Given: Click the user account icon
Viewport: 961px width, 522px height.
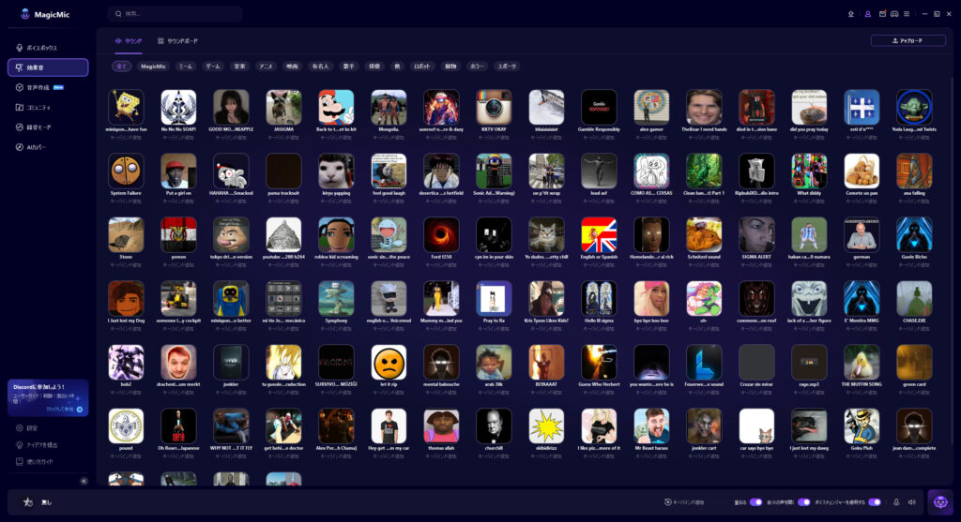Looking at the screenshot, I should [x=868, y=14].
